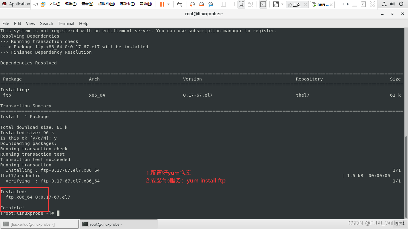Viewport: 408px width, 229px height.
Task: Expand the stretch display dropdown arrow
Action: pyautogui.click(x=282, y=4)
